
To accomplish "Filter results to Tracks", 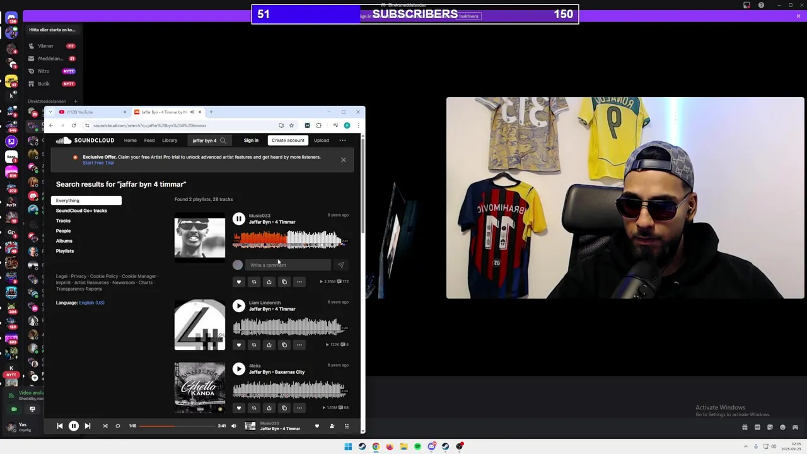I will [63, 221].
